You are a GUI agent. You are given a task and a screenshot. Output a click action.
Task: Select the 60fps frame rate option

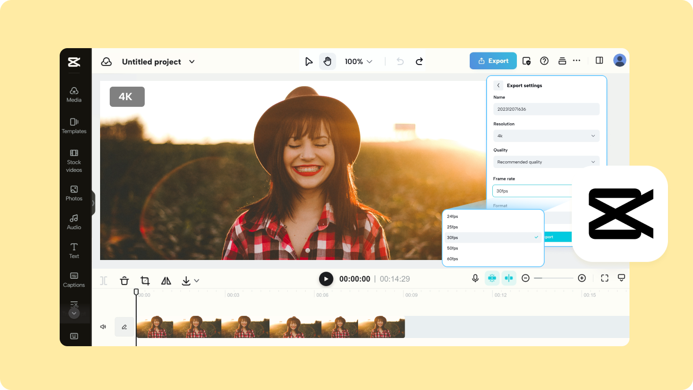493,259
